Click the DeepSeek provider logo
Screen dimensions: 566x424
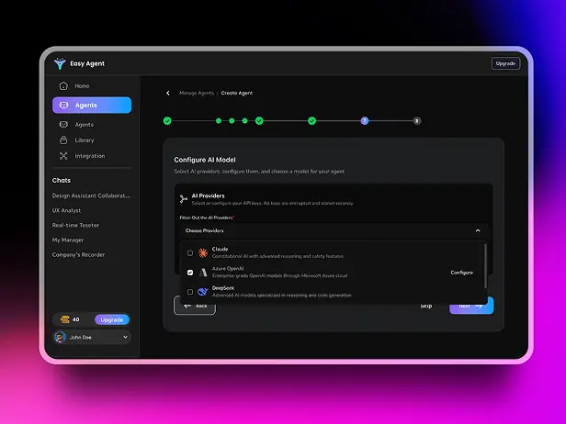pos(203,291)
